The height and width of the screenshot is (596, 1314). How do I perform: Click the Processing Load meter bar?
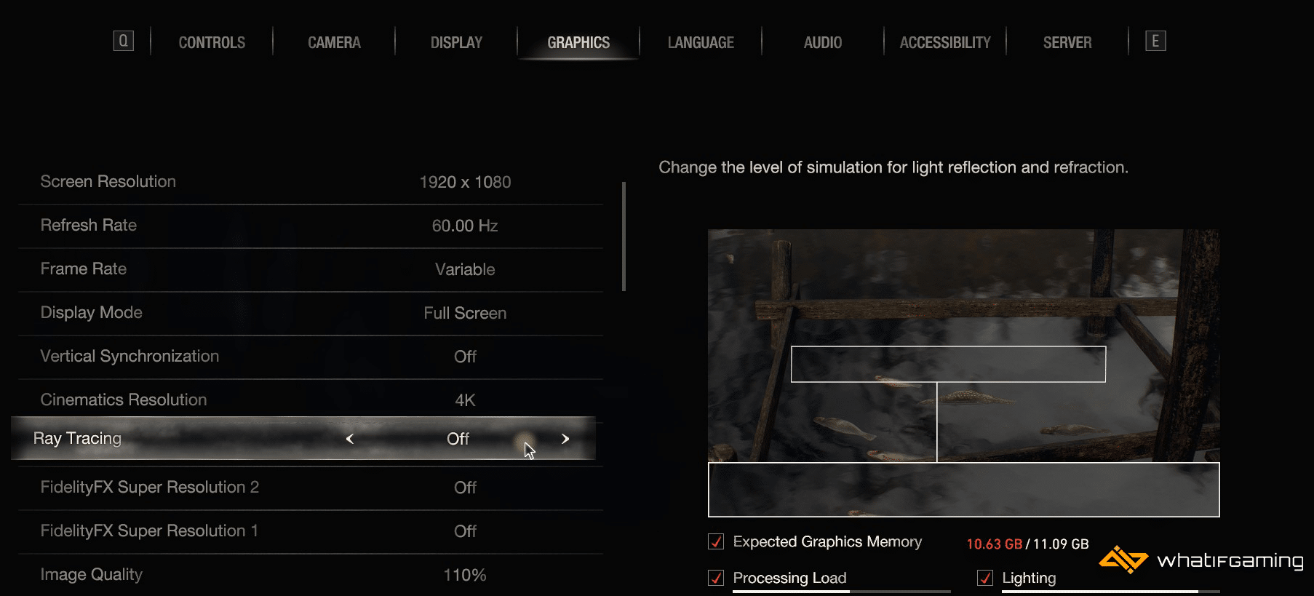coord(842,592)
